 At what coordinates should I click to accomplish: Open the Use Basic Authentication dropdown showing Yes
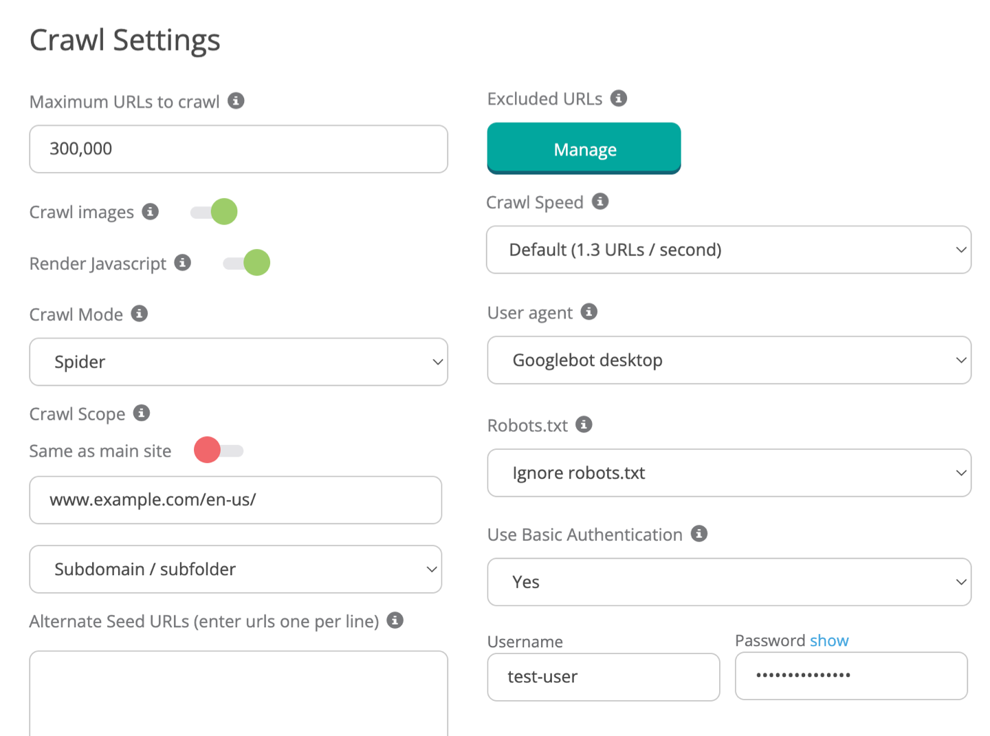click(729, 582)
